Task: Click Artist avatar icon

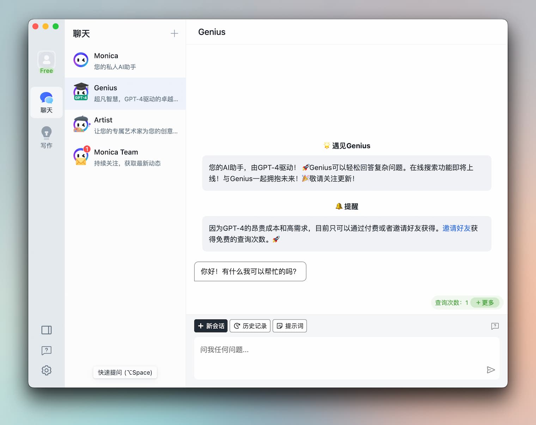Action: coord(81,124)
